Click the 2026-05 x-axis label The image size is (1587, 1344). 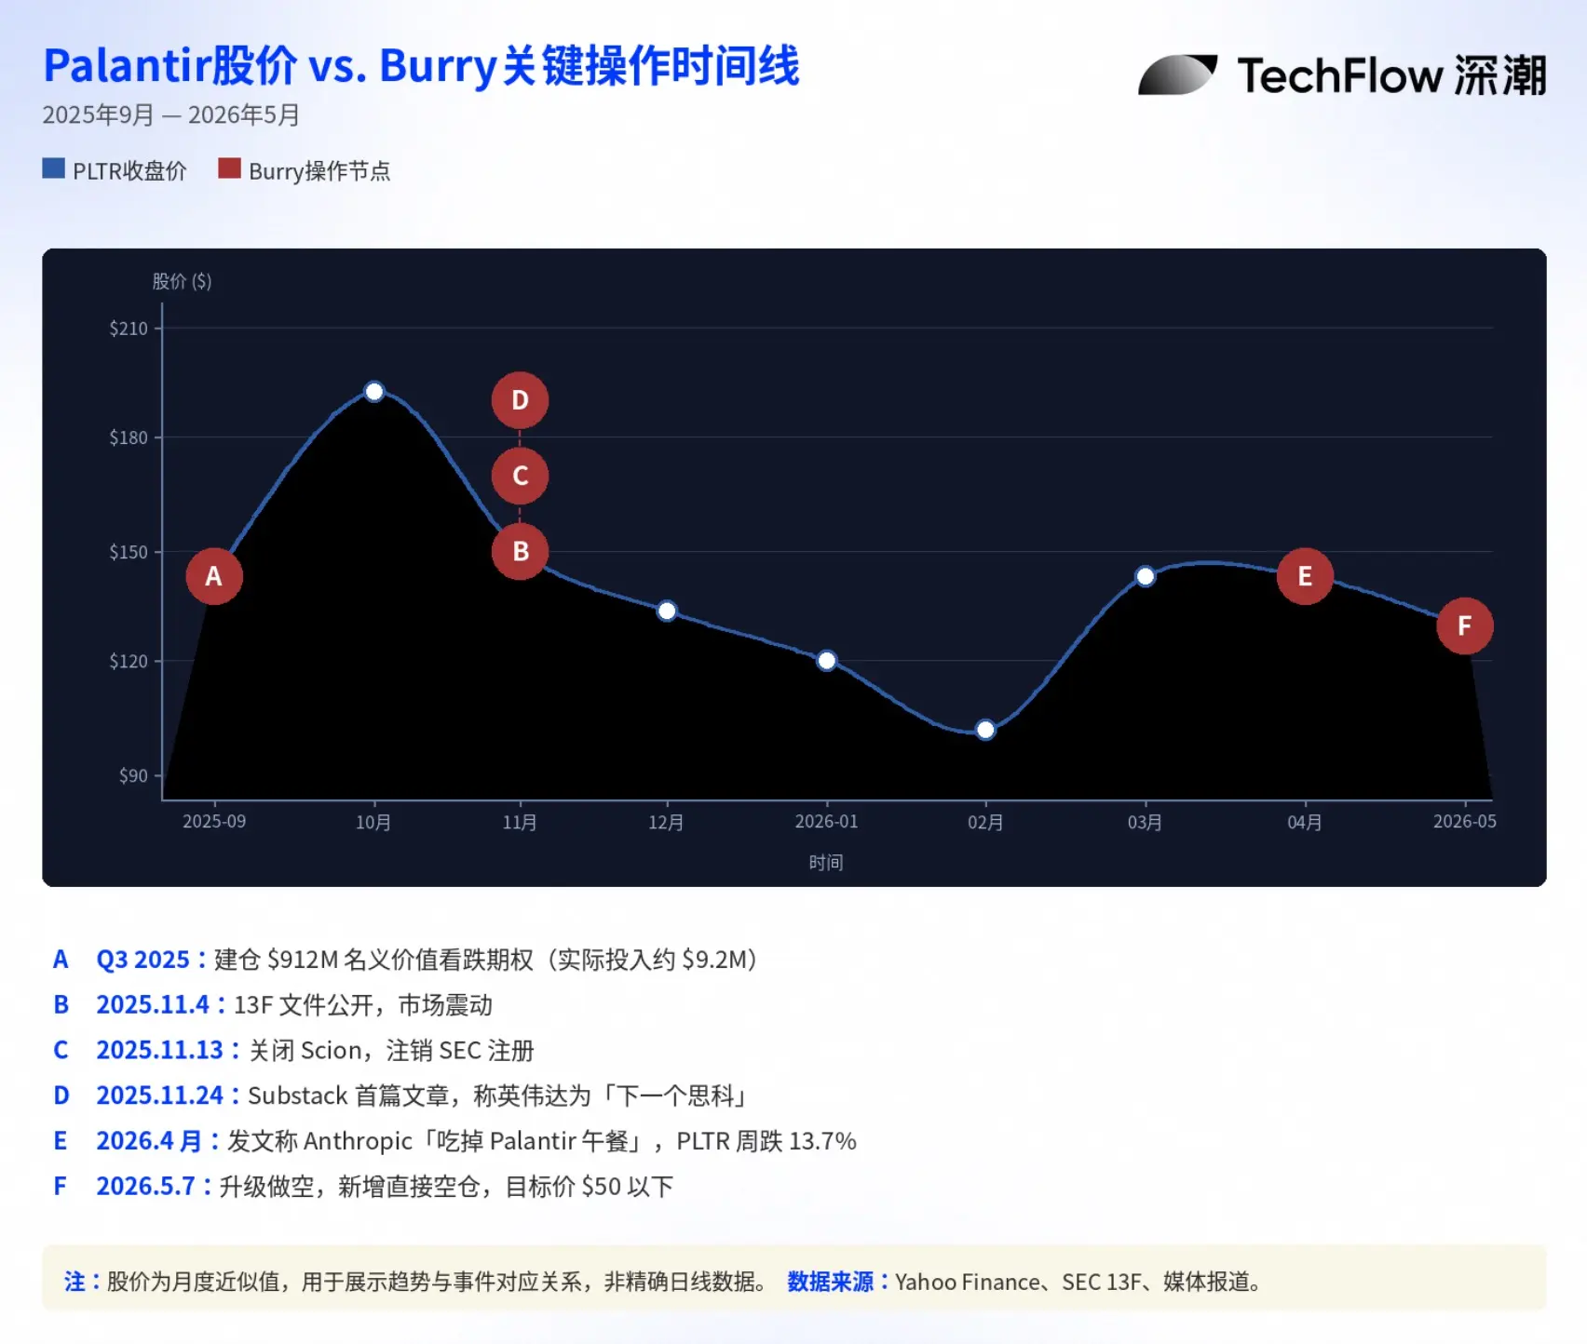pyautogui.click(x=1464, y=822)
